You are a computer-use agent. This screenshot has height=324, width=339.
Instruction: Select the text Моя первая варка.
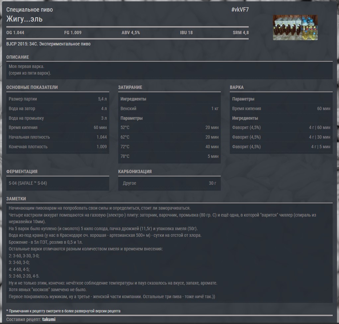(x=26, y=66)
